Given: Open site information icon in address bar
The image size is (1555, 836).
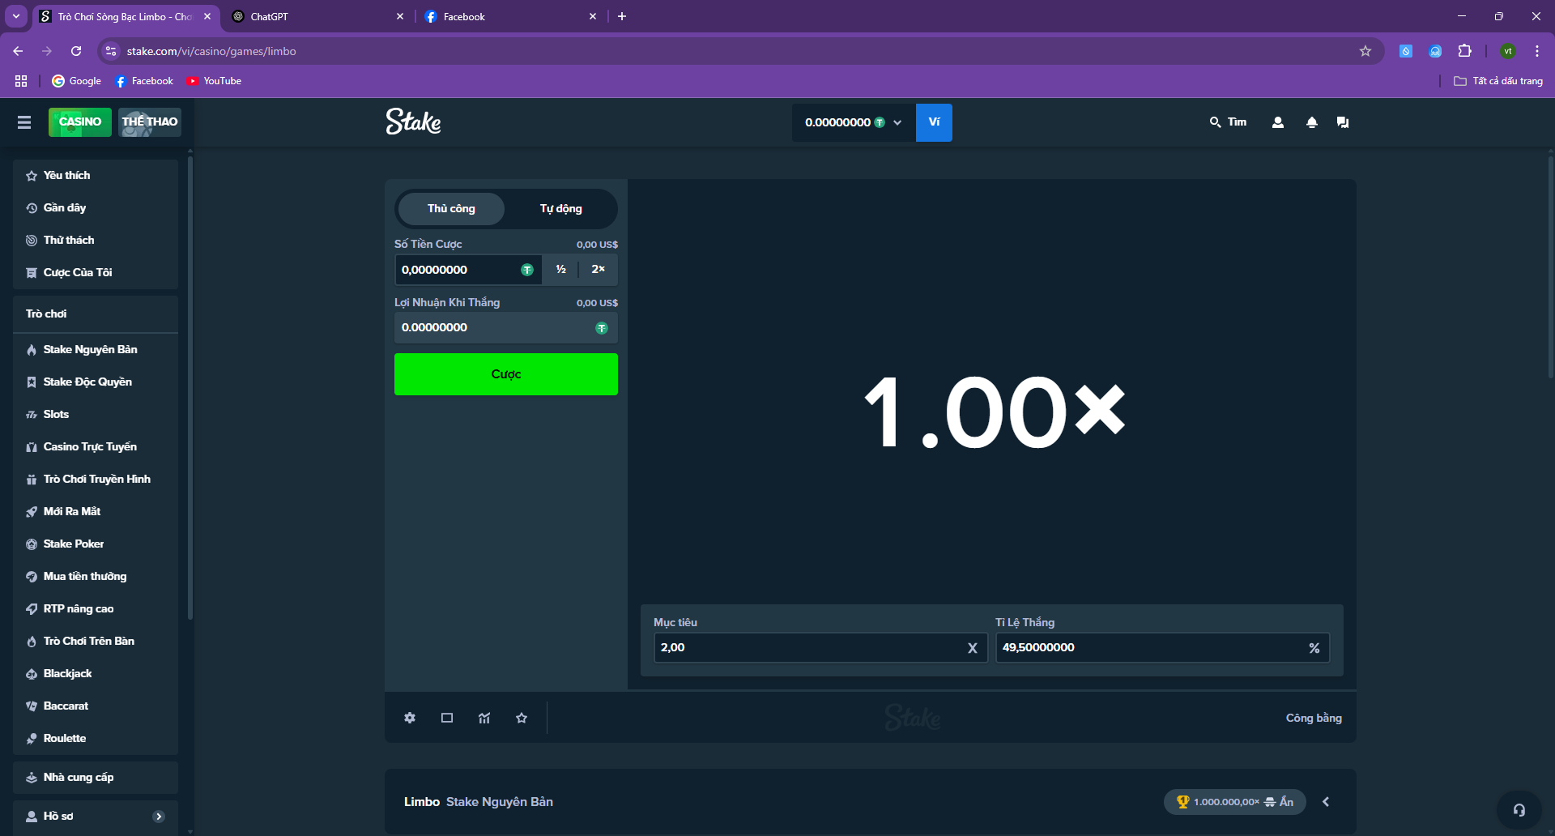Looking at the screenshot, I should pos(111,51).
